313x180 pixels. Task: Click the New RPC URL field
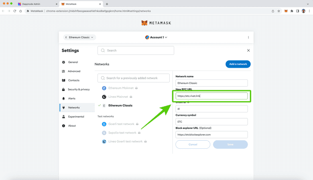211,96
